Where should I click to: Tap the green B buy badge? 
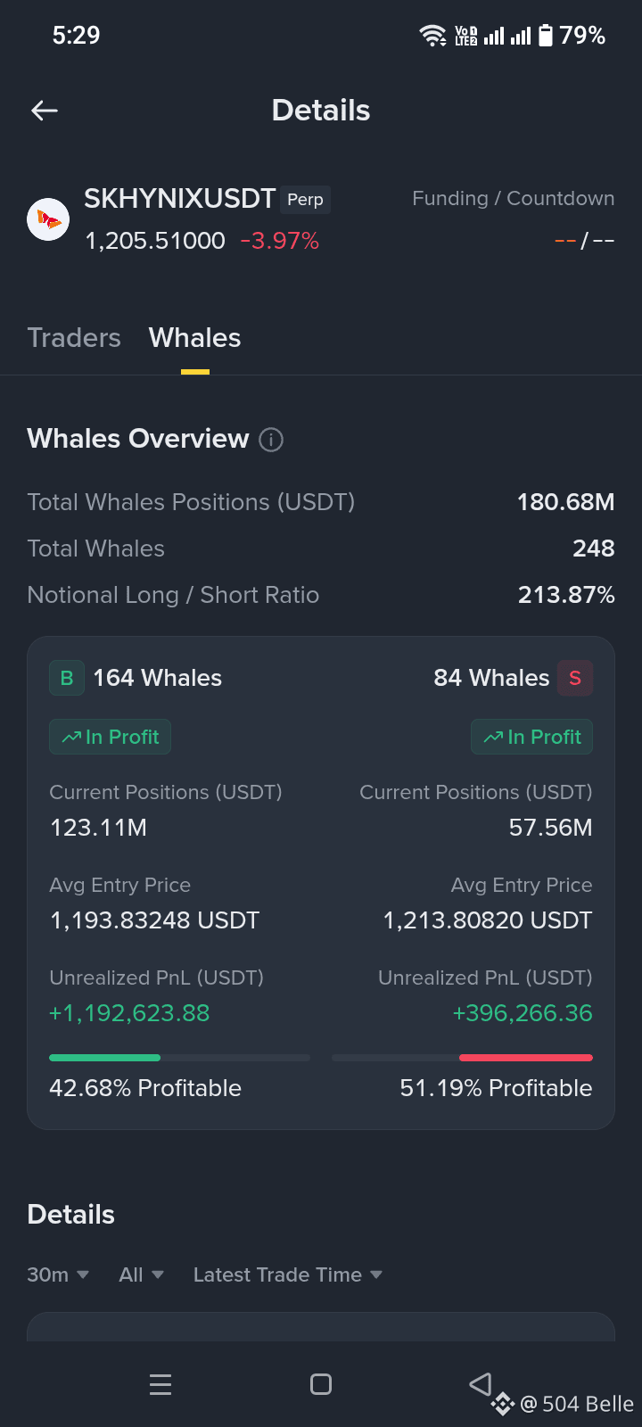[67, 678]
